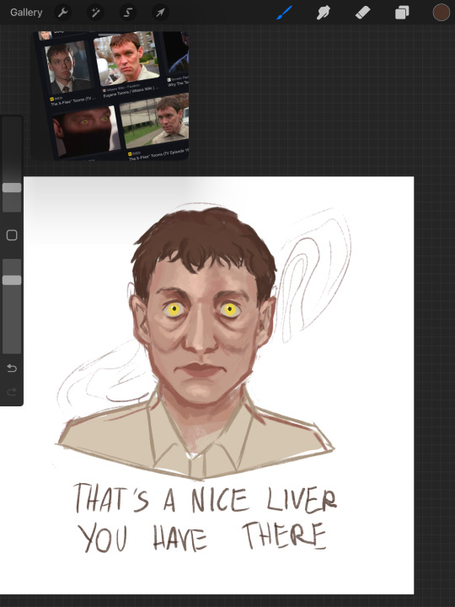Select the Brush tool

tap(285, 13)
